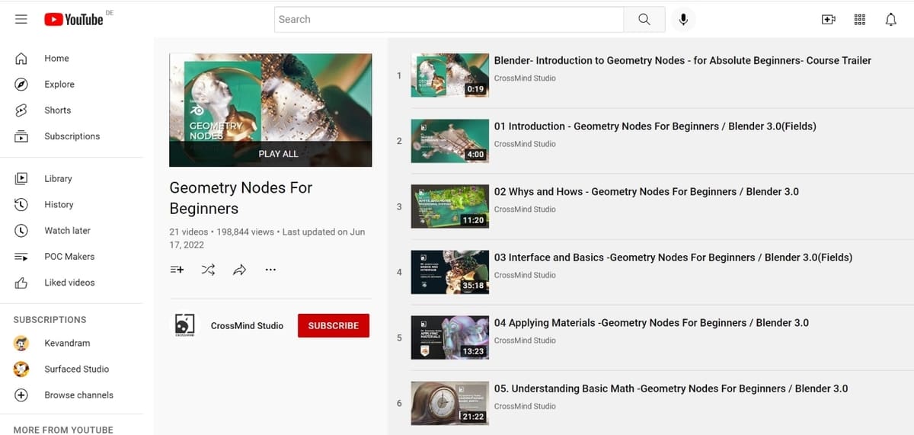Click CrossMind Studio under 05 Understanding Basic Math
This screenshot has height=435, width=914.
point(525,406)
